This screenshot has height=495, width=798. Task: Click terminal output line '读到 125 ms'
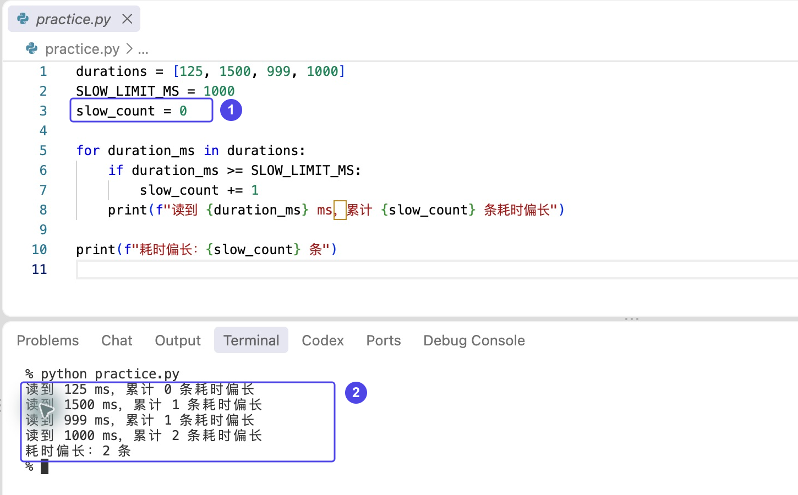click(x=140, y=389)
